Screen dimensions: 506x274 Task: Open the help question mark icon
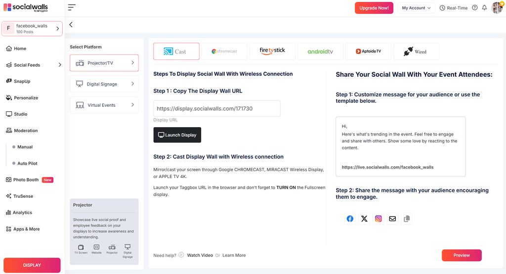(475, 8)
